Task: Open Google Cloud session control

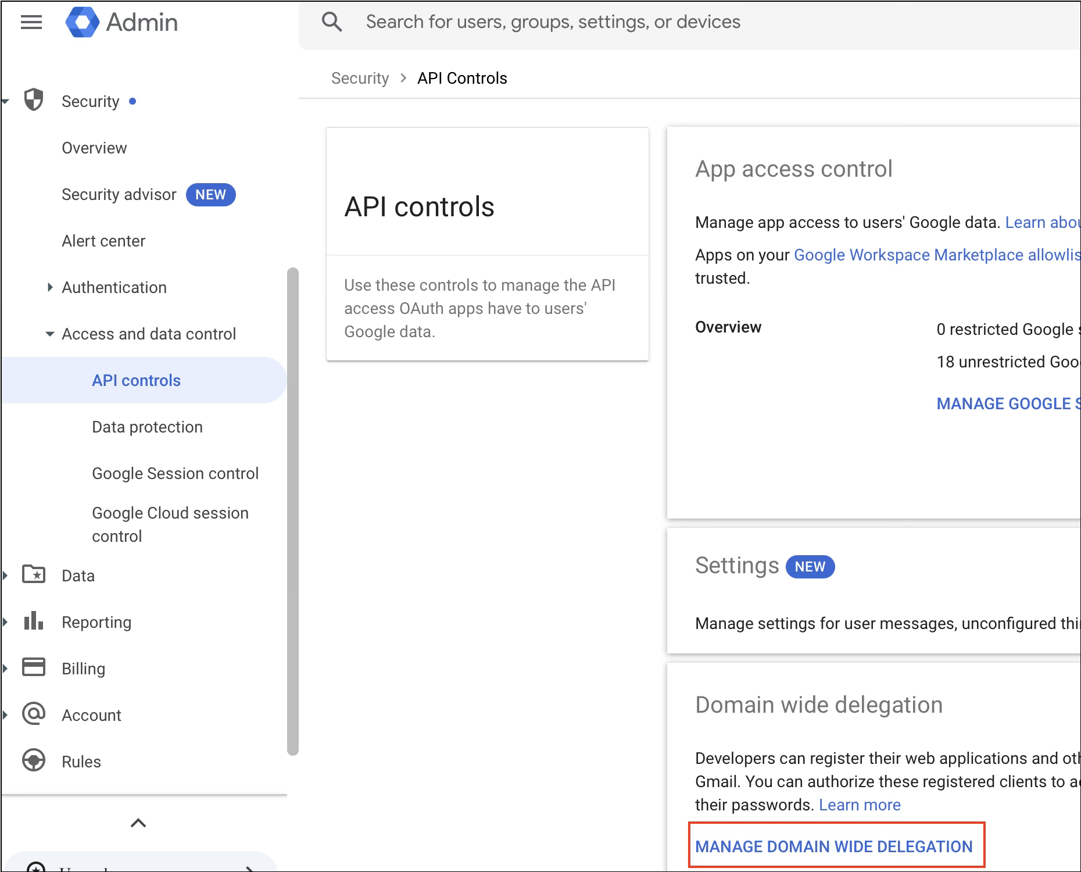Action: pyautogui.click(x=170, y=524)
